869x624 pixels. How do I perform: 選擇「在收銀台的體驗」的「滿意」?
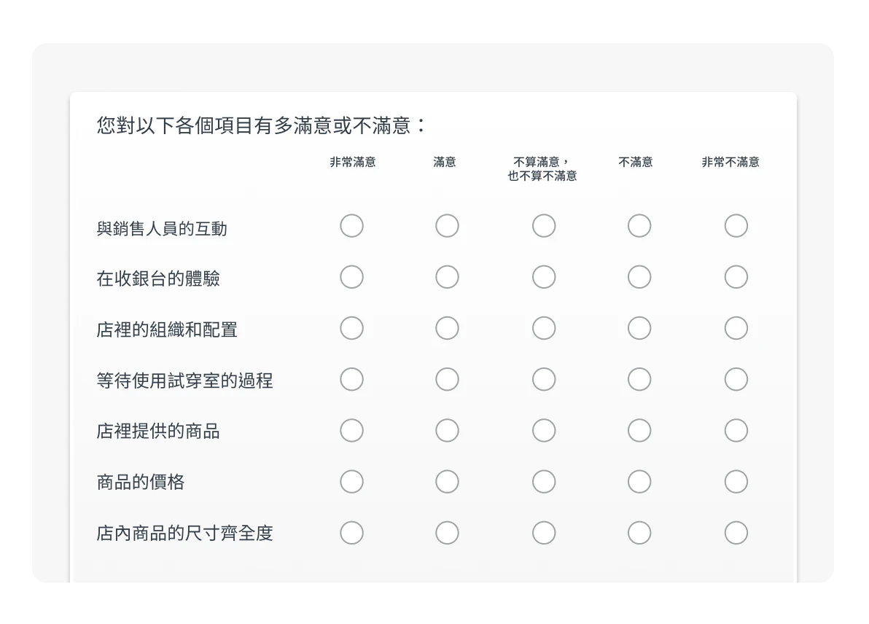pos(447,277)
